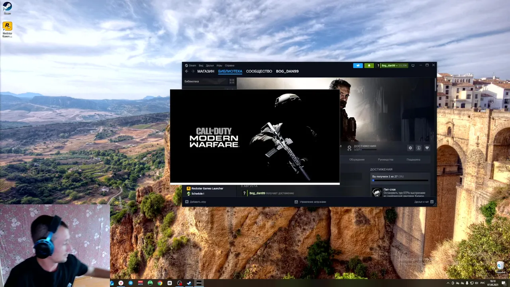
Task: Go back with Steam's left arrow
Action: [186, 71]
